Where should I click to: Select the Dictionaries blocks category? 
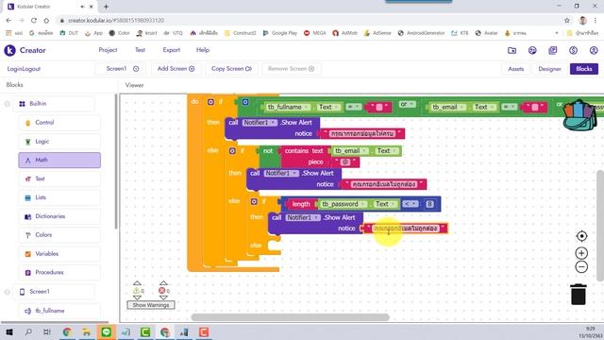coord(59,216)
